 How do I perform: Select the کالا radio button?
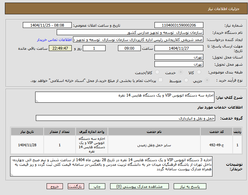pyautogui.click(x=199, y=72)
